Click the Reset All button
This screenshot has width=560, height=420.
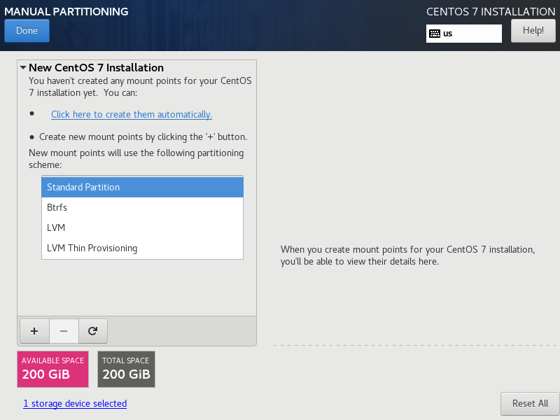530,404
